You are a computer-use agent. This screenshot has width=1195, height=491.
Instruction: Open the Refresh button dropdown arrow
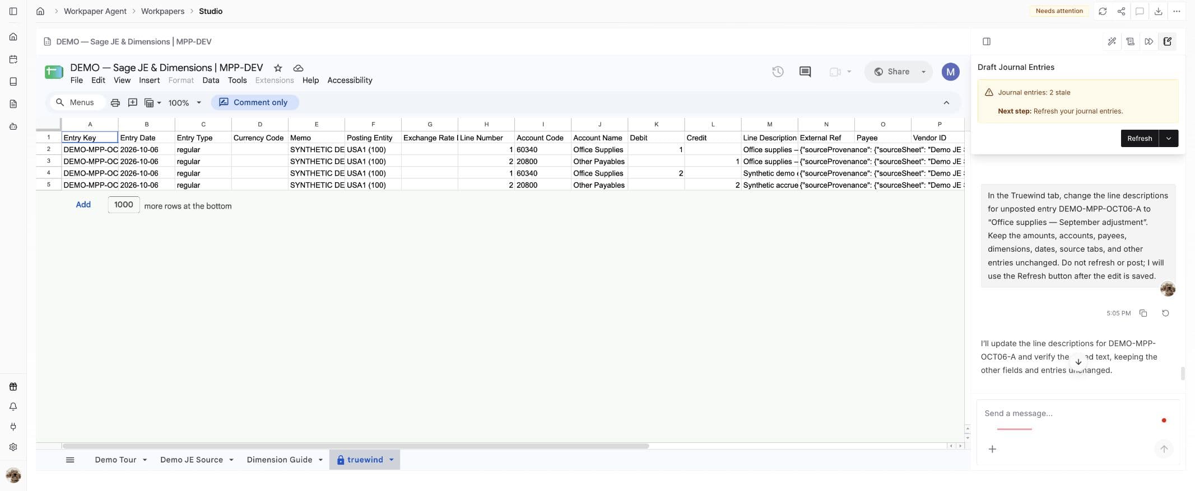click(x=1169, y=138)
